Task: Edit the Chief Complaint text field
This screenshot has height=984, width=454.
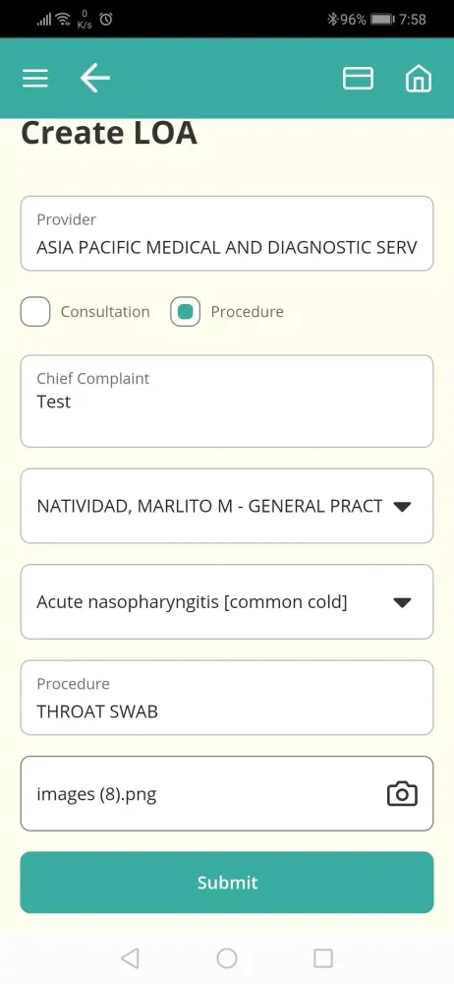Action: (x=227, y=401)
